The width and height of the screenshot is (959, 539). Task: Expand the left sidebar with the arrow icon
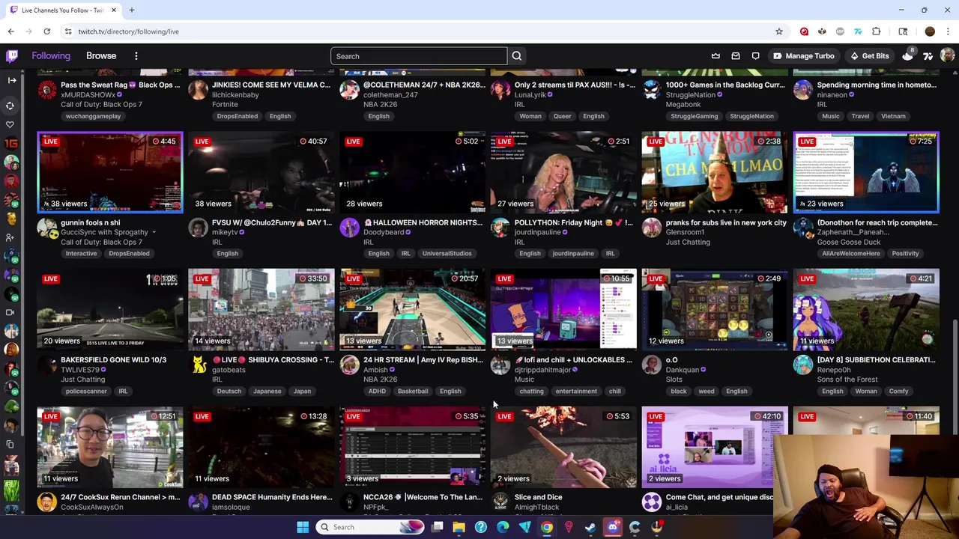point(11,80)
